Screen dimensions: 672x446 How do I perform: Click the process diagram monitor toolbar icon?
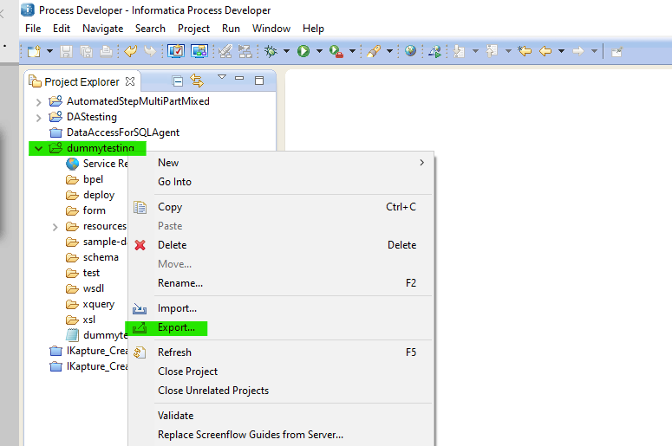199,51
